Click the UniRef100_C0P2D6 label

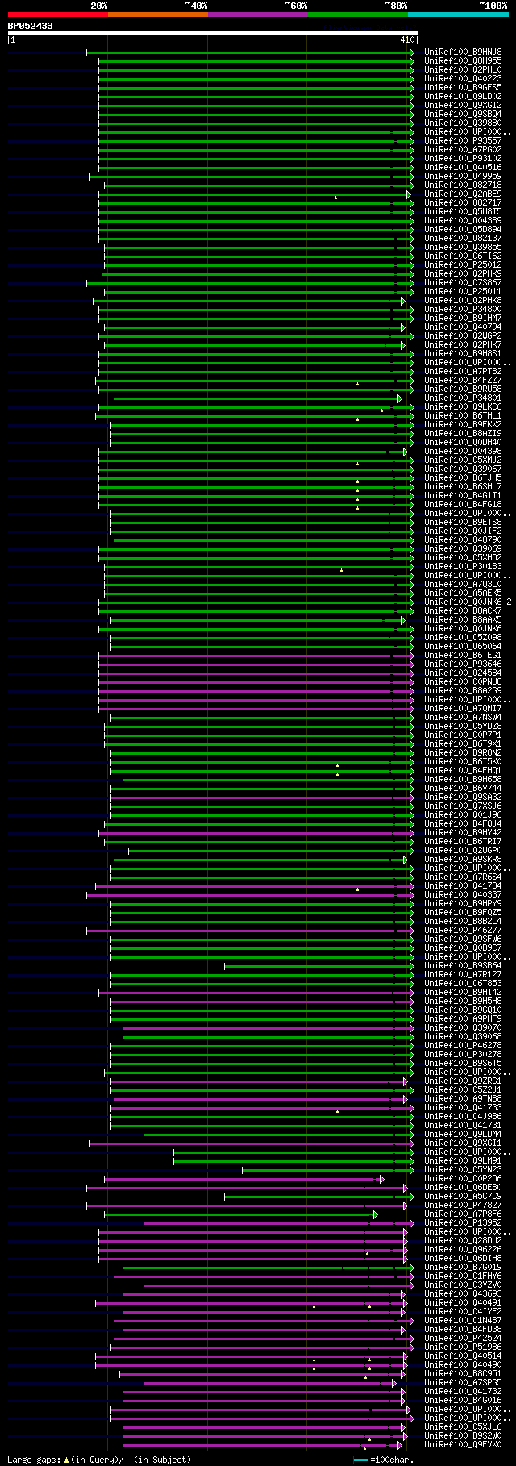point(463,1179)
